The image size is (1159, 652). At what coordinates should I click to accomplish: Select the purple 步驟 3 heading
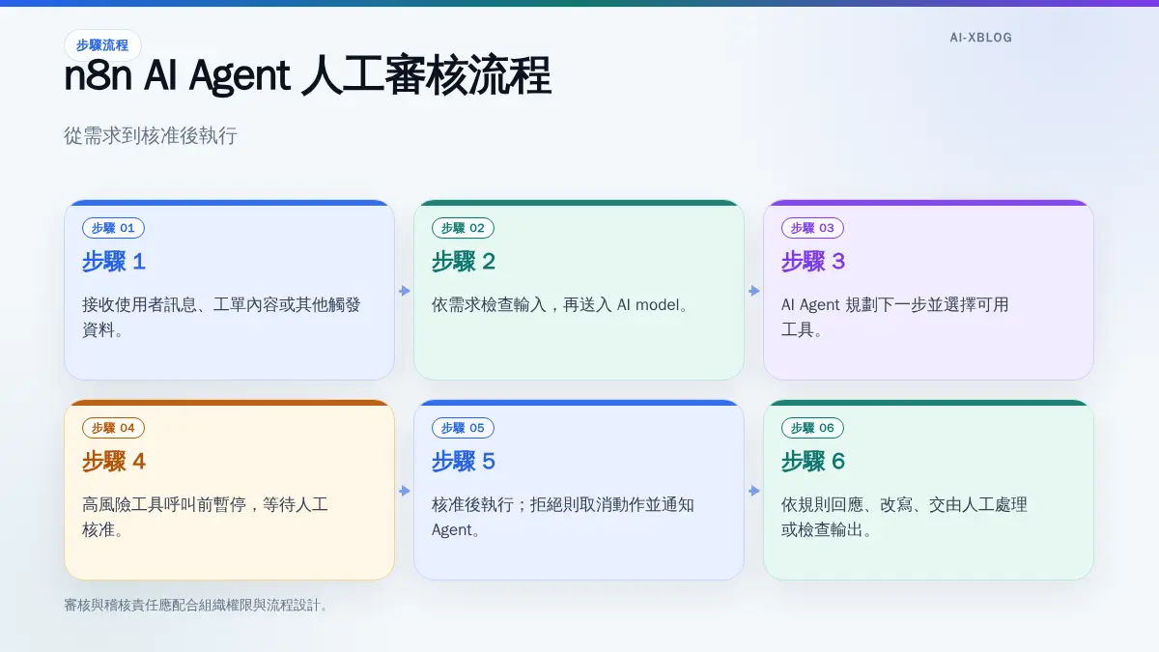click(x=813, y=262)
